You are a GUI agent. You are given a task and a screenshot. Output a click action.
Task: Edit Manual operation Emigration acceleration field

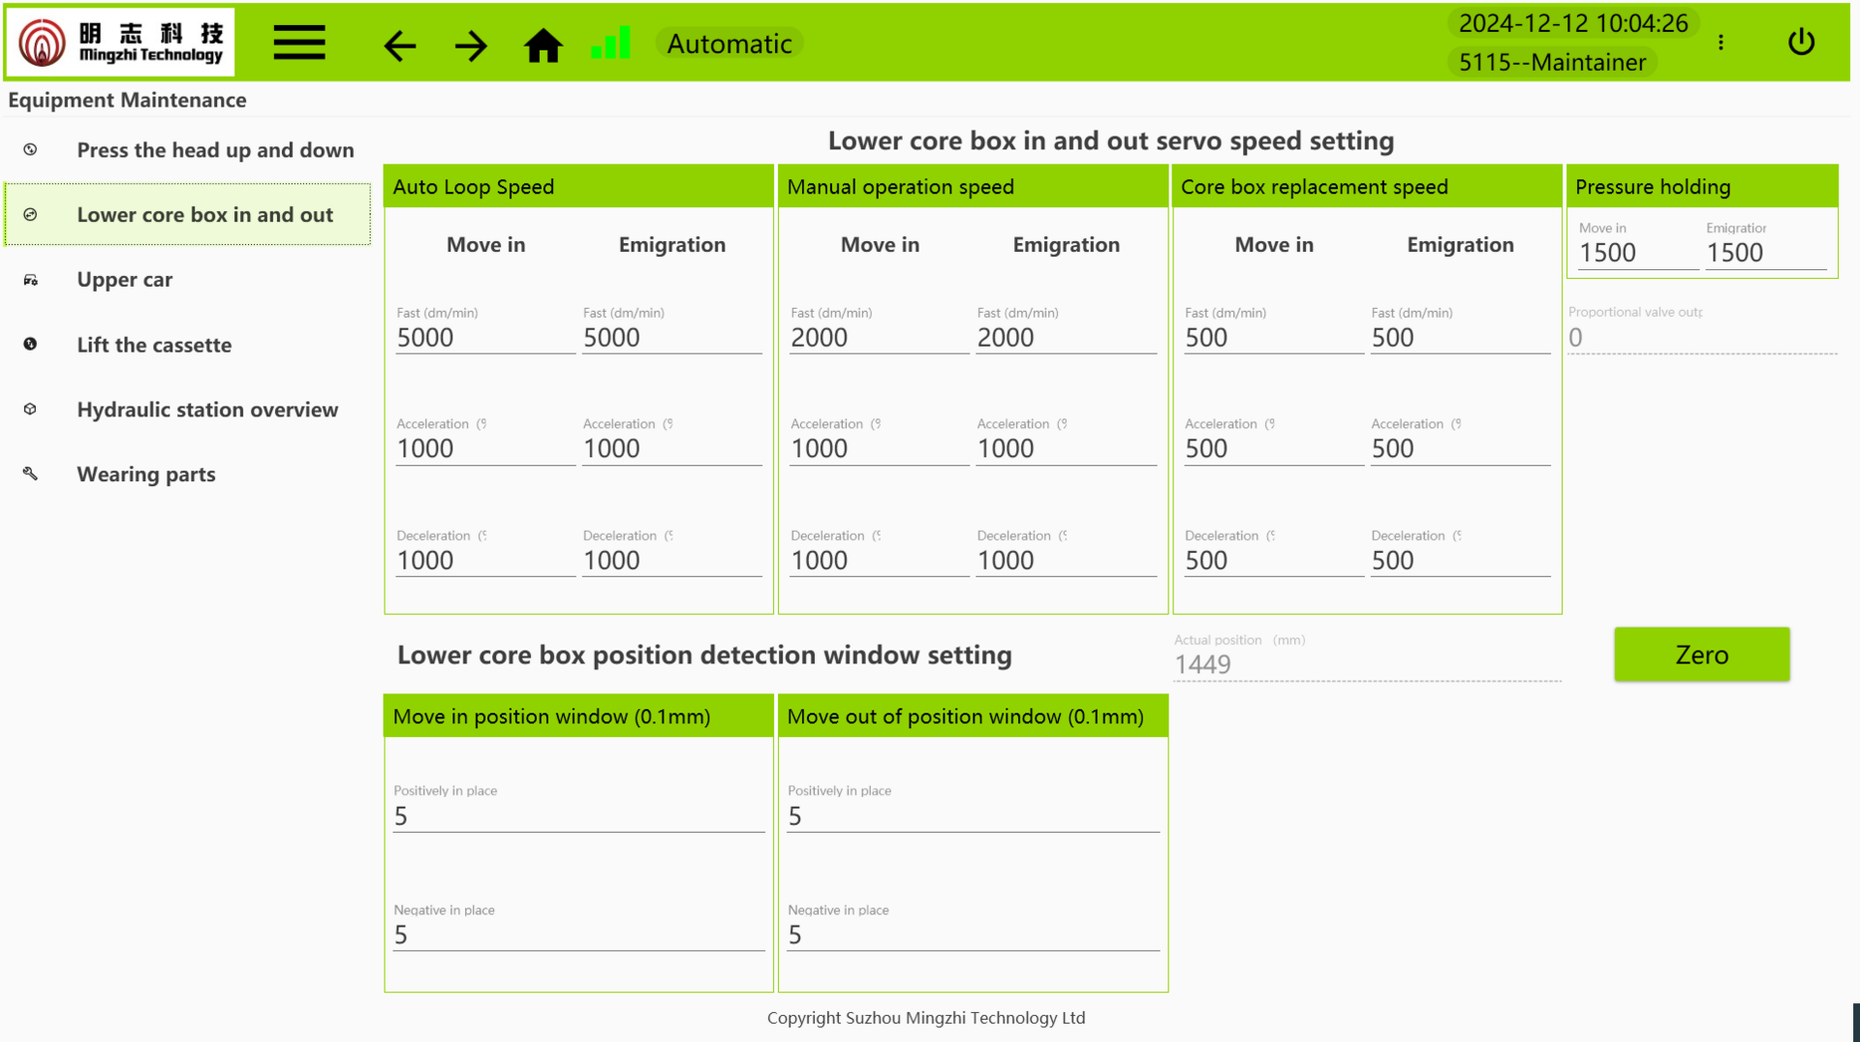tap(1066, 449)
